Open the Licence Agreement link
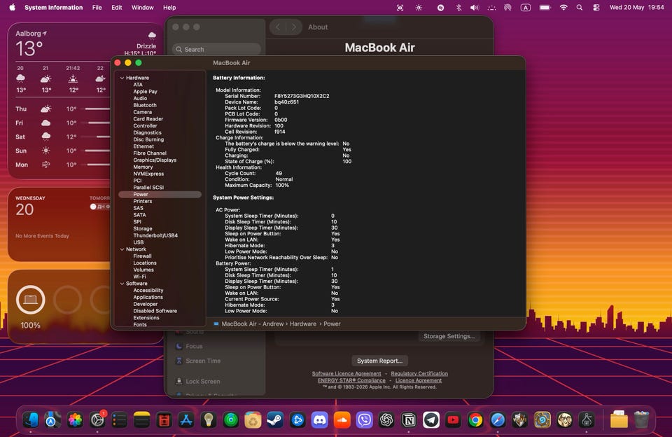The width and height of the screenshot is (672, 437). pyautogui.click(x=419, y=380)
